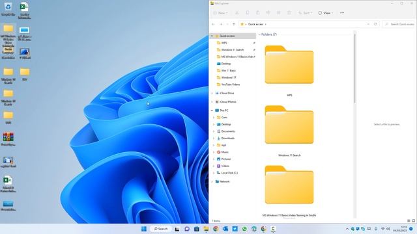This screenshot has width=417, height=234.
Task: Open WhatsApp from the taskbar
Action: pos(244,229)
